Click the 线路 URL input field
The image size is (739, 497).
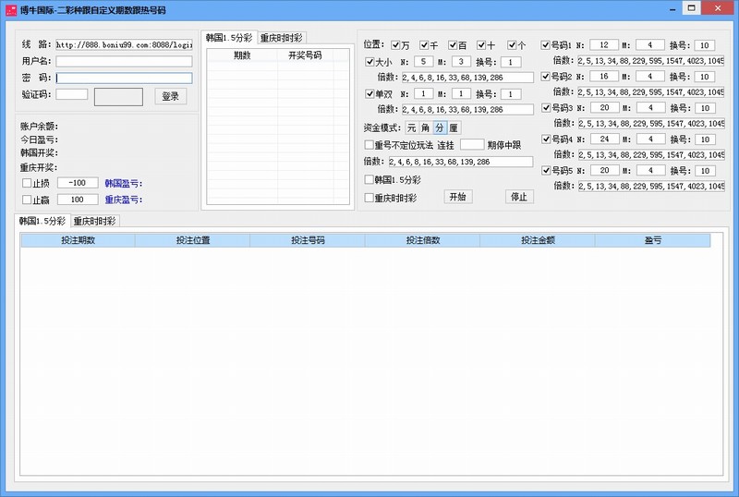coord(124,43)
